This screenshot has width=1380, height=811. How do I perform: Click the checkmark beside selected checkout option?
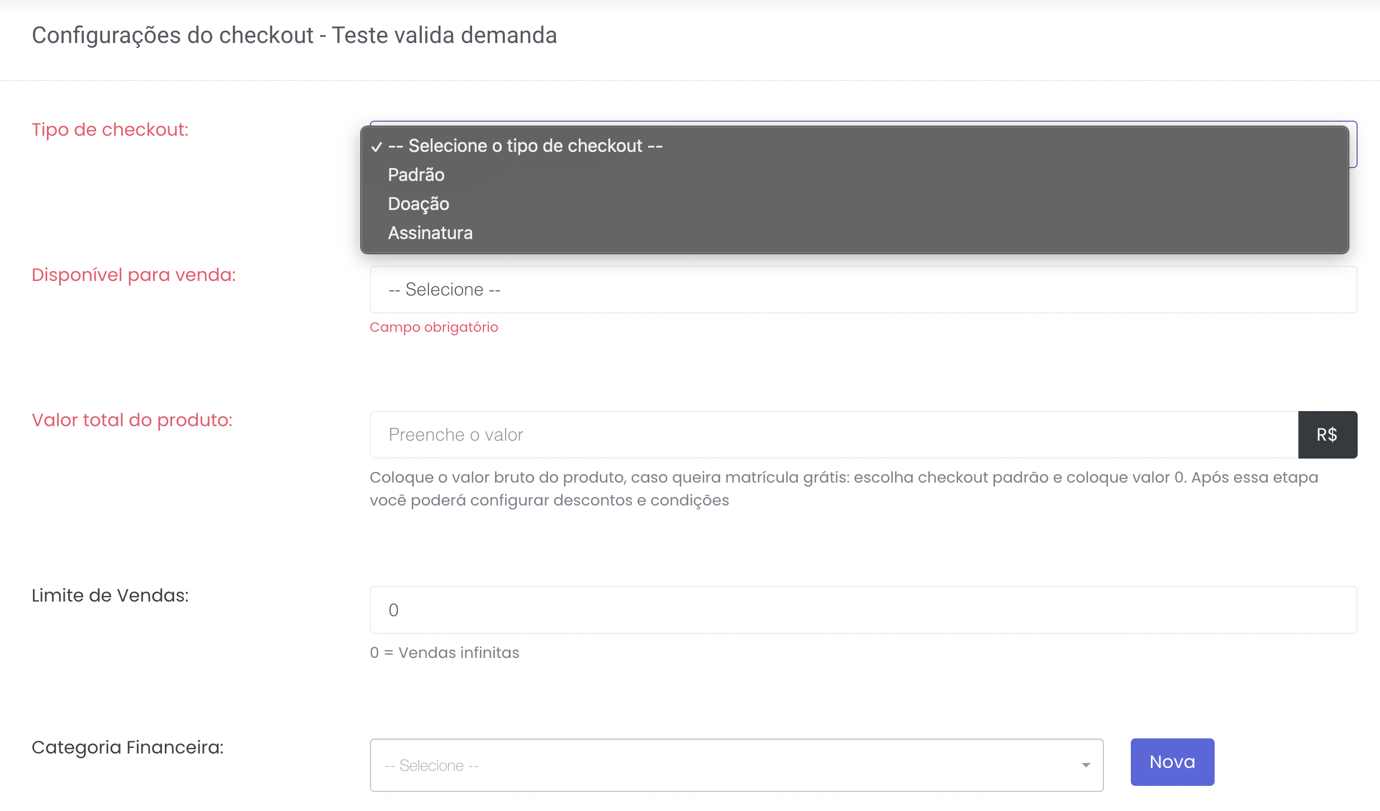coord(377,146)
